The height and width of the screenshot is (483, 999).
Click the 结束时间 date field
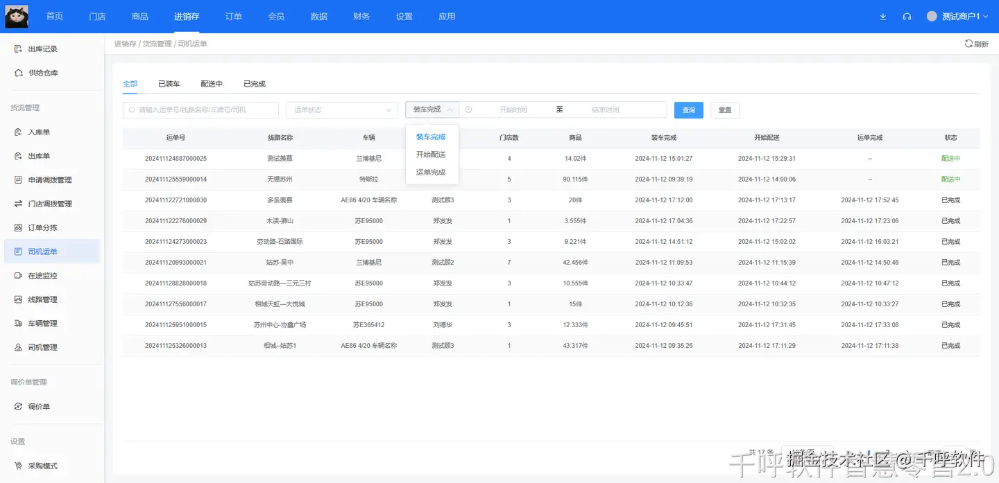pos(605,109)
